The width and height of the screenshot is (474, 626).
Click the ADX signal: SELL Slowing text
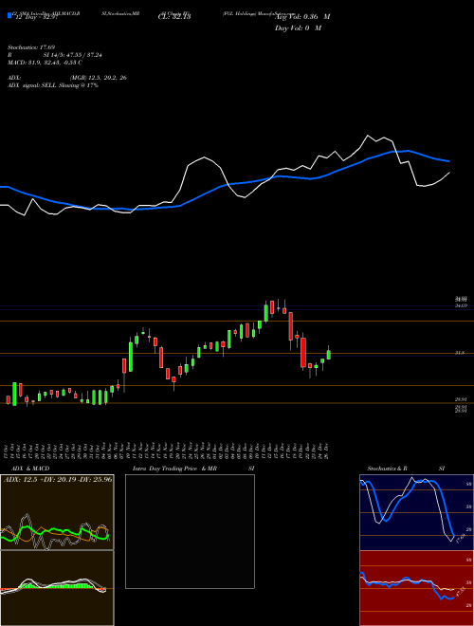(53, 85)
